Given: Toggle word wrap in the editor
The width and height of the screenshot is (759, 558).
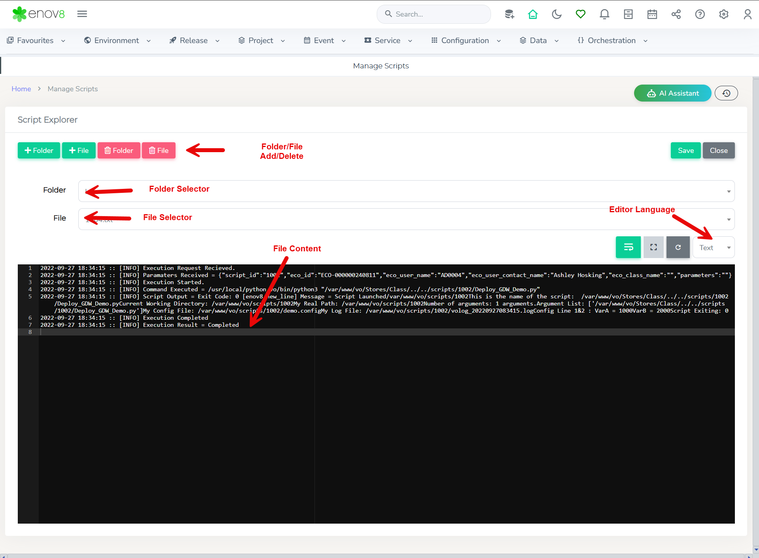Looking at the screenshot, I should 628,247.
